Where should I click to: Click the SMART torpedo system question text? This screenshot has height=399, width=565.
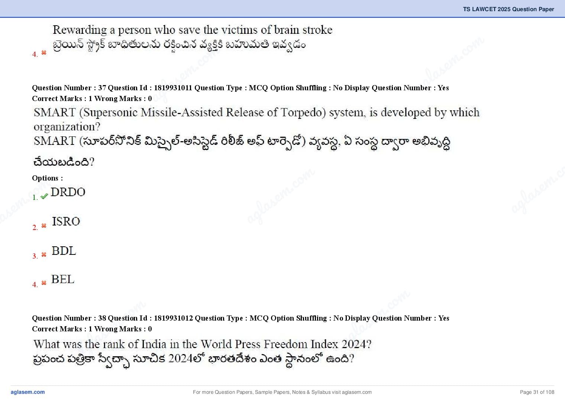click(x=256, y=119)
